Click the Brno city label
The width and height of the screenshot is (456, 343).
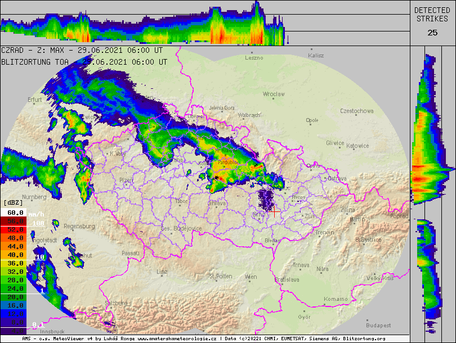tap(258, 215)
